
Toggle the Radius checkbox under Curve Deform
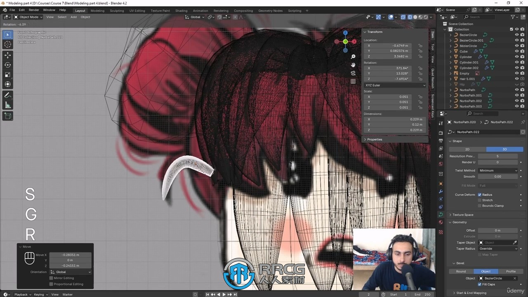click(x=480, y=195)
